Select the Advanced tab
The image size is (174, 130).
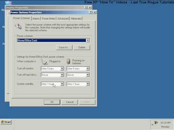tap(63, 18)
